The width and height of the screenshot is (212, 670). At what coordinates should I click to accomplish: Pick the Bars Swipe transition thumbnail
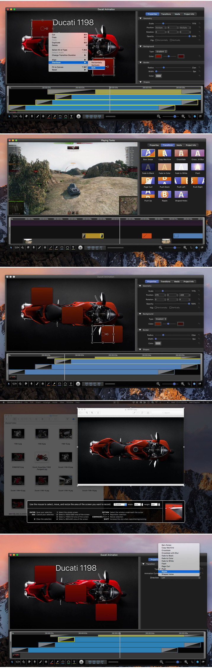[148, 153]
